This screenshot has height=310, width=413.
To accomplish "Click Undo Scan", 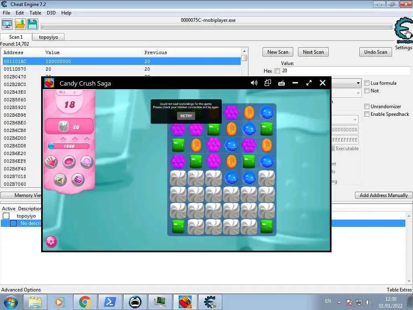I will tap(375, 52).
